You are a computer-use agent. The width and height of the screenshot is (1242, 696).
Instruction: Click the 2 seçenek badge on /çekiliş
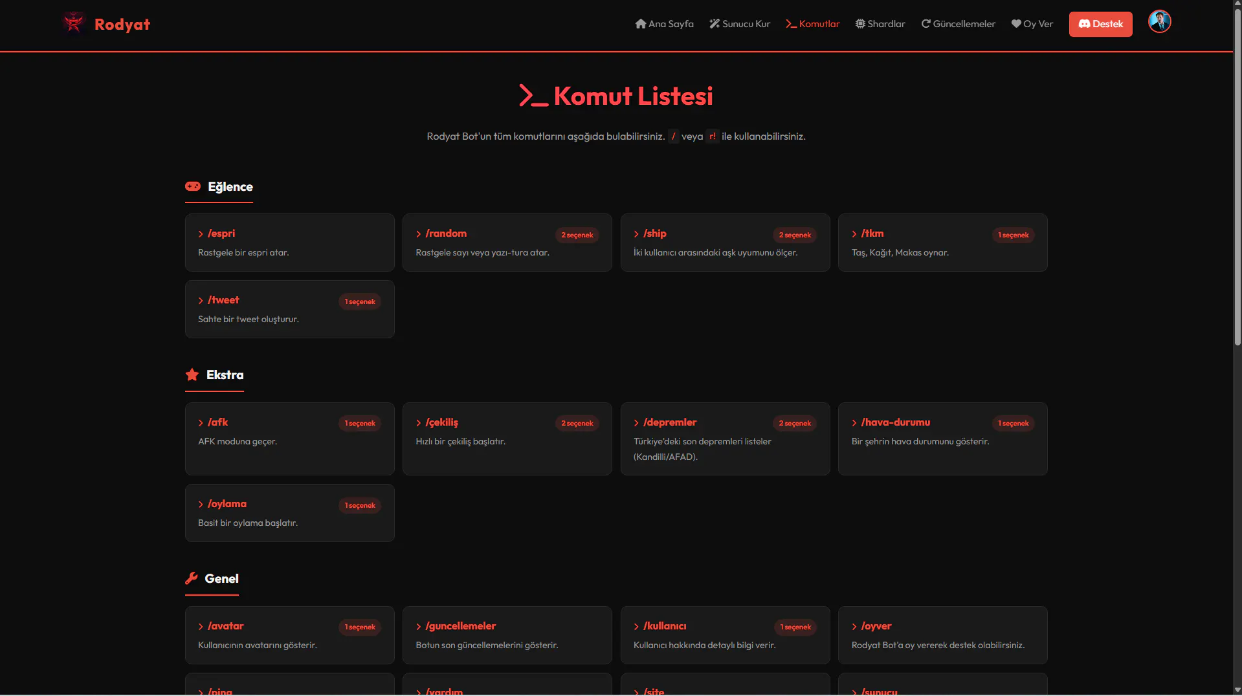[577, 423]
